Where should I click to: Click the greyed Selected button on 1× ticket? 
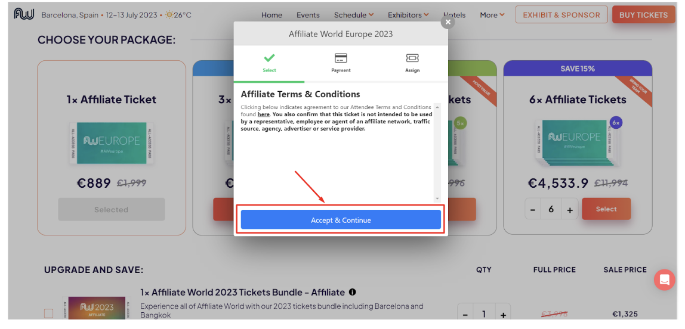pos(112,209)
